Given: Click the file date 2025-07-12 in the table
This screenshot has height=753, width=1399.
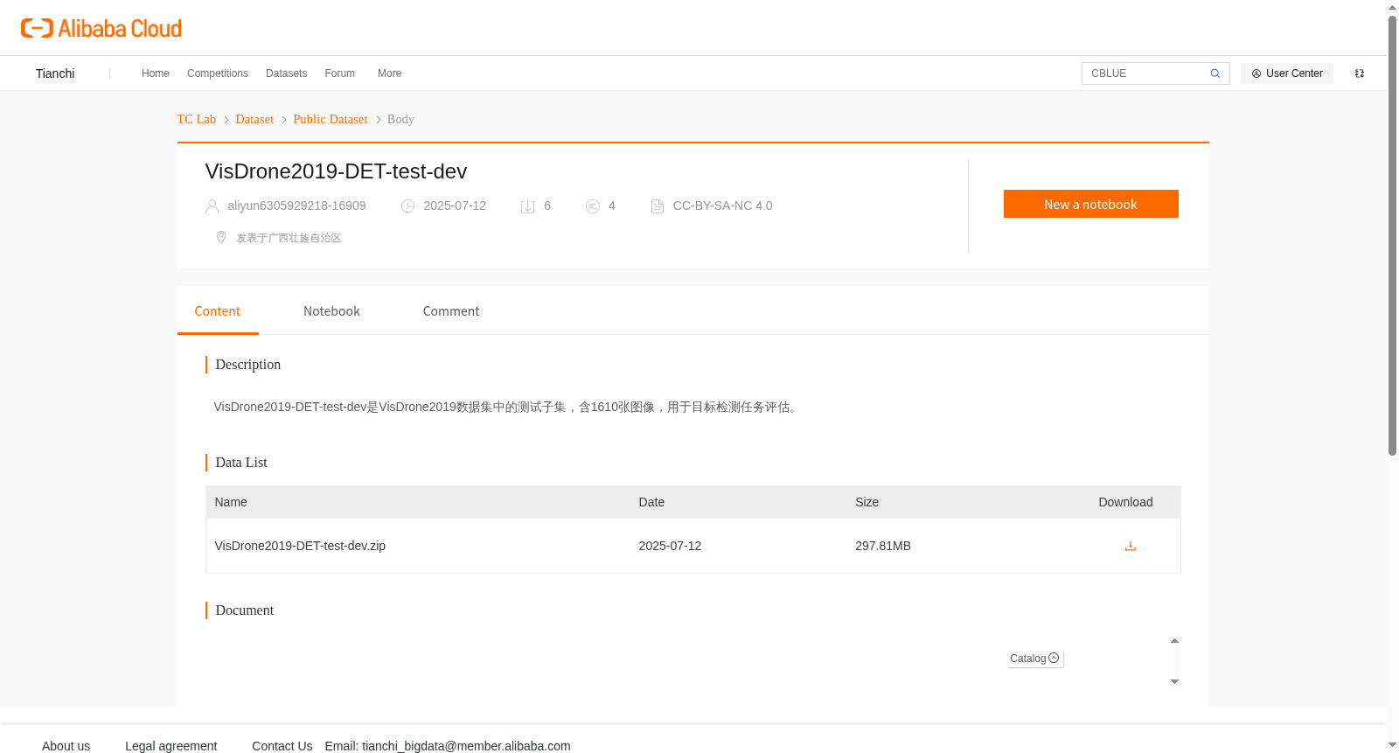Looking at the screenshot, I should tap(670, 546).
